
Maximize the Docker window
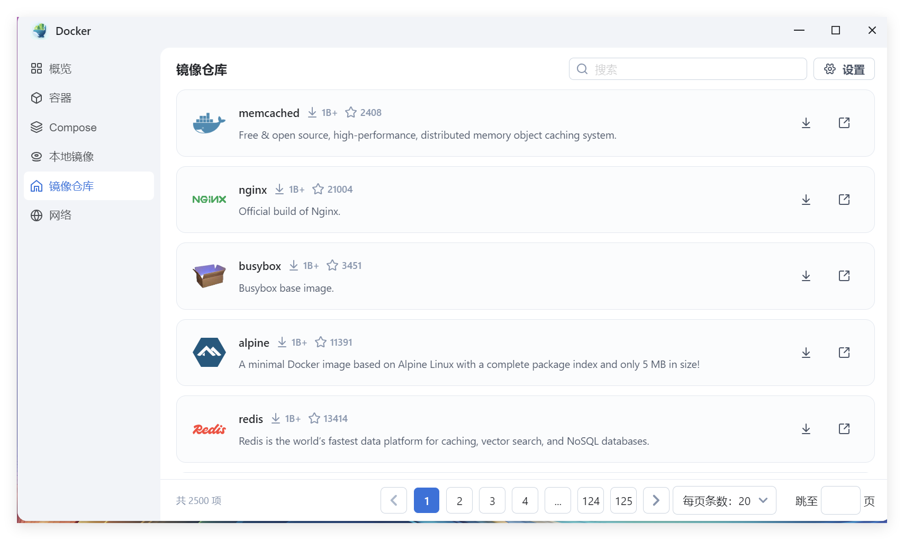pyautogui.click(x=836, y=30)
